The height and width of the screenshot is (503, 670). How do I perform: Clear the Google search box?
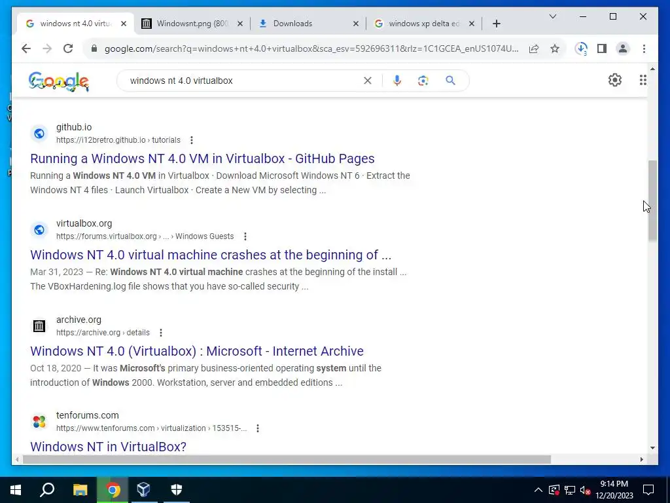368,81
